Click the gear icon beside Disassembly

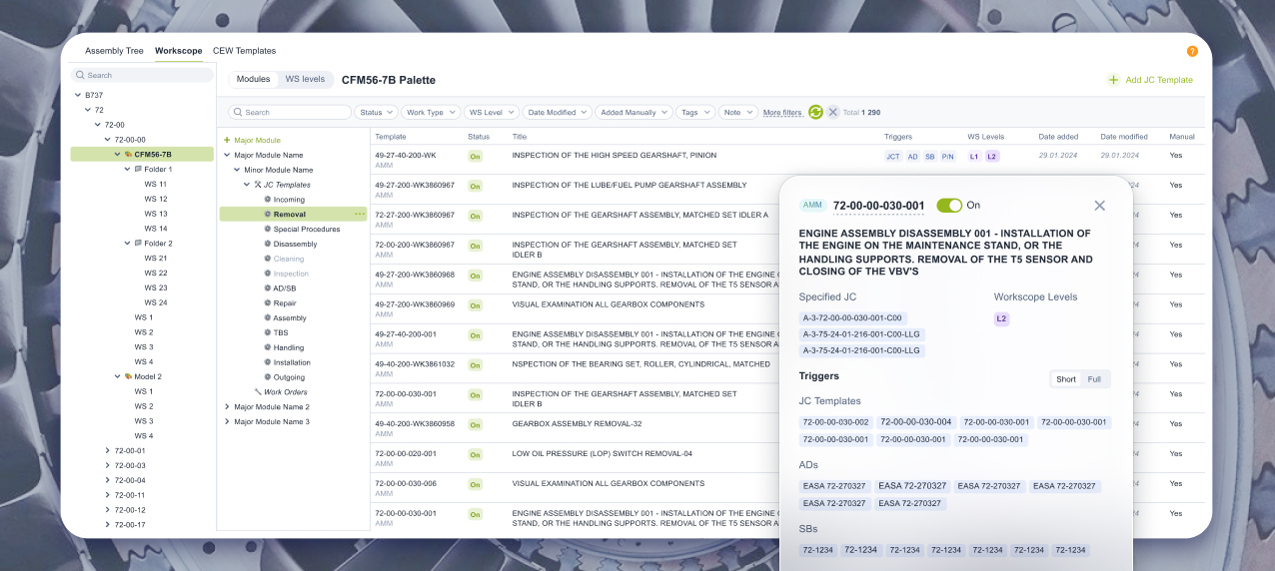pos(268,244)
